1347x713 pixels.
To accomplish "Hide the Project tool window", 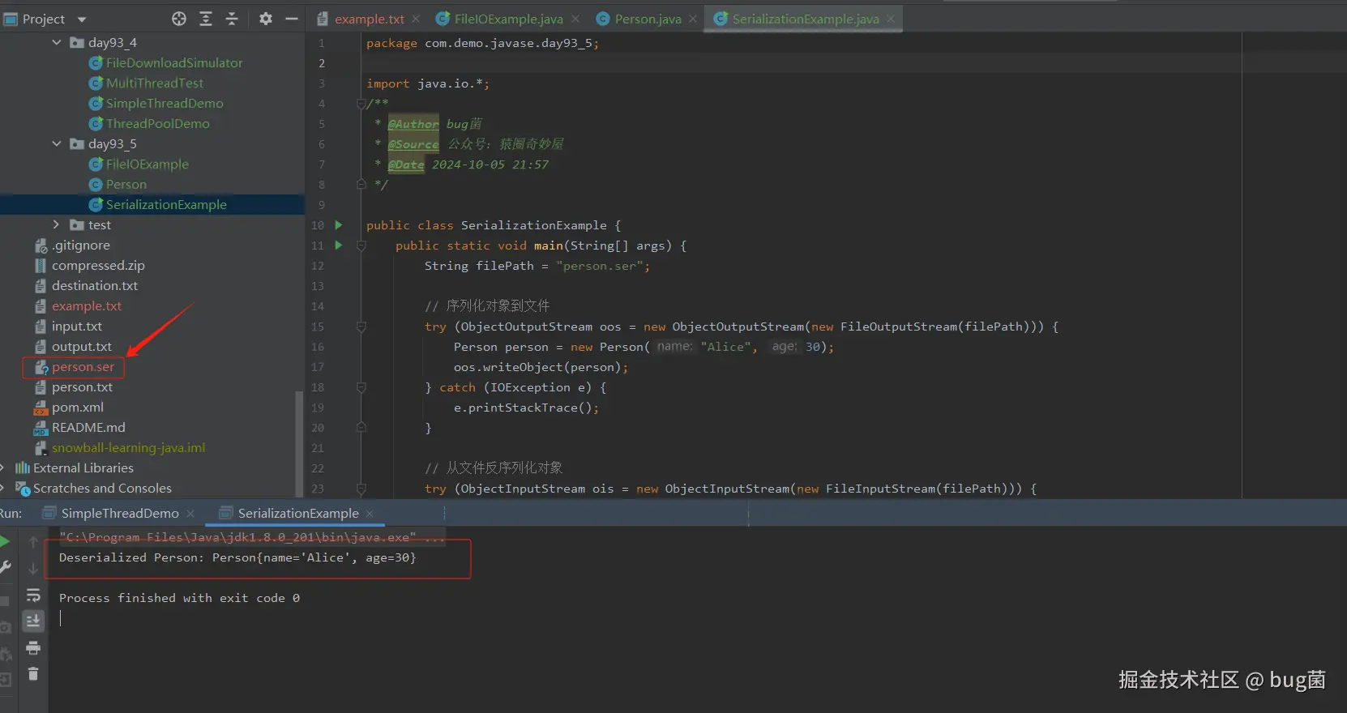I will click(x=292, y=19).
